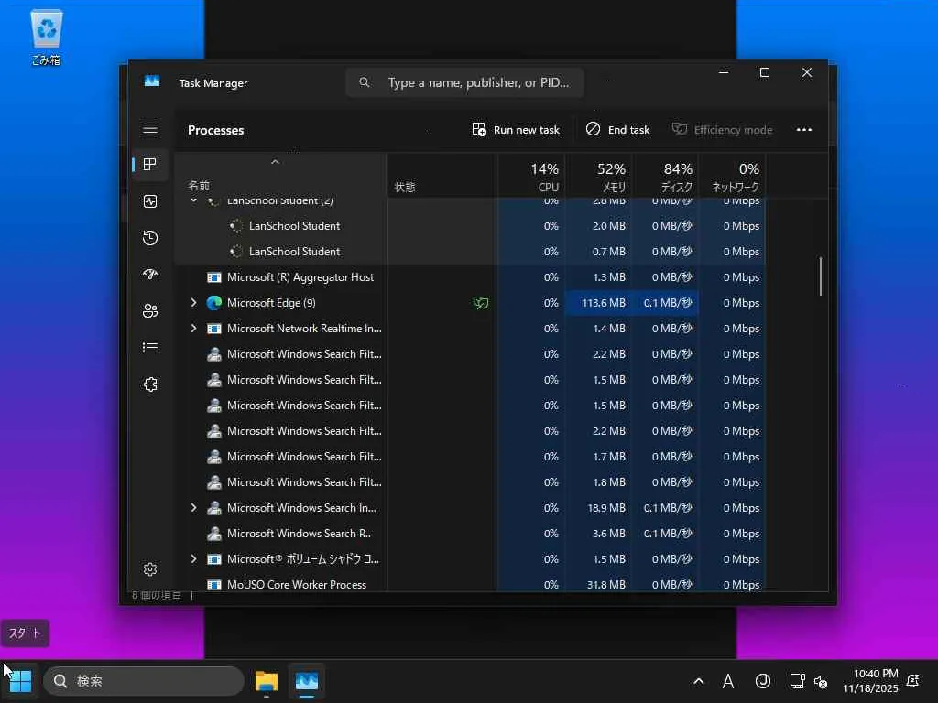Open the App history sidebar icon

click(150, 238)
